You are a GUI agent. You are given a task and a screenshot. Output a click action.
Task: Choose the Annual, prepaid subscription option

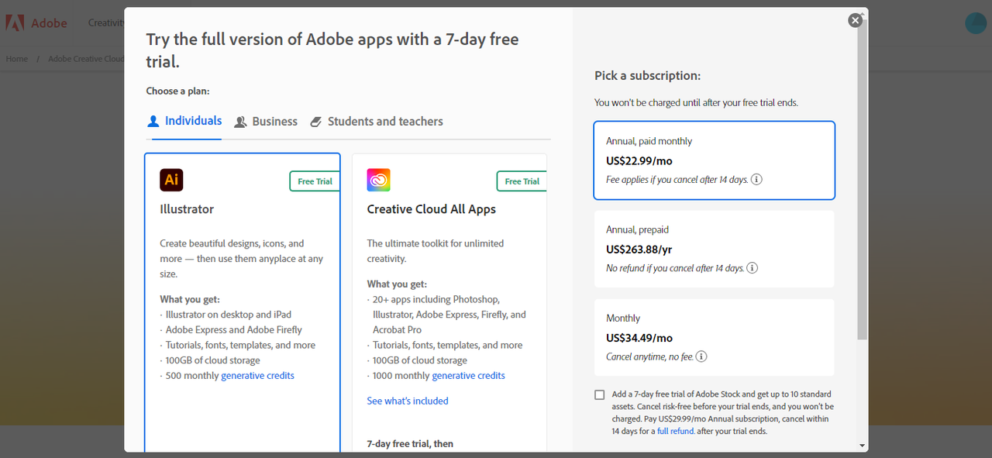(x=714, y=249)
